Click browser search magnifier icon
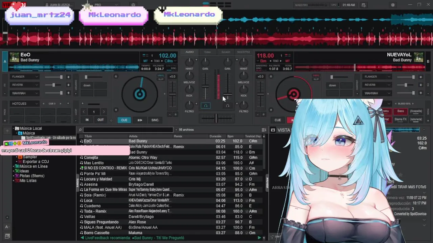433x243 pixels. pyautogui.click(x=80, y=130)
